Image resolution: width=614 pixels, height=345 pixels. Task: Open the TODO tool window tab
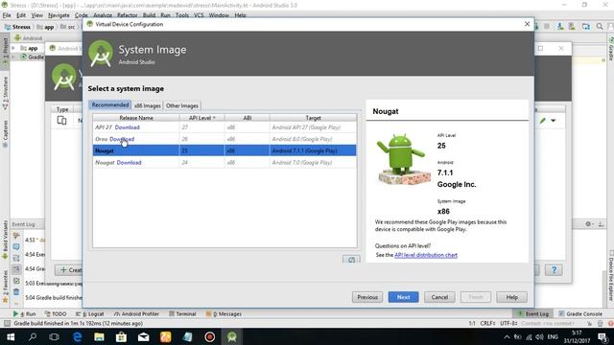click(x=56, y=313)
